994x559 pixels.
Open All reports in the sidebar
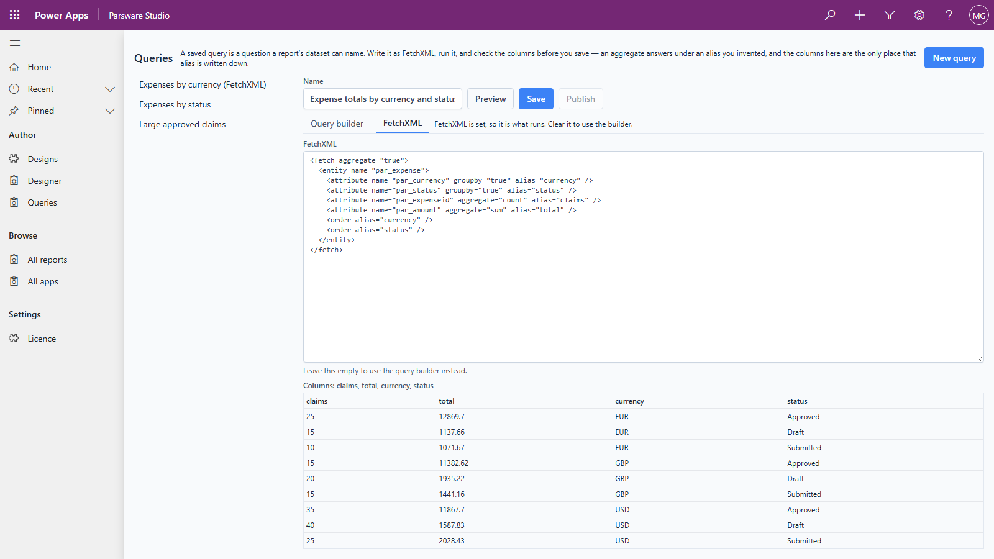[x=62, y=260]
